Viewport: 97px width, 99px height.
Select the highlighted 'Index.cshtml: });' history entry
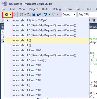click(47, 40)
